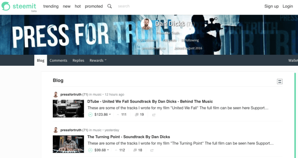Screen dimensions: 298x158
Task: Toggle the blog post layout view
Action: [280, 82]
